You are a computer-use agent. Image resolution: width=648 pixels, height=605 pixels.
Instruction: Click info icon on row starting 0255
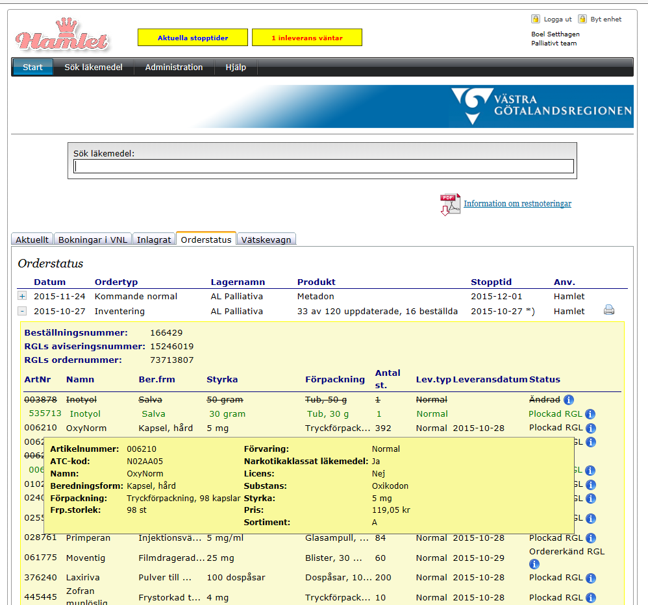pos(591,519)
